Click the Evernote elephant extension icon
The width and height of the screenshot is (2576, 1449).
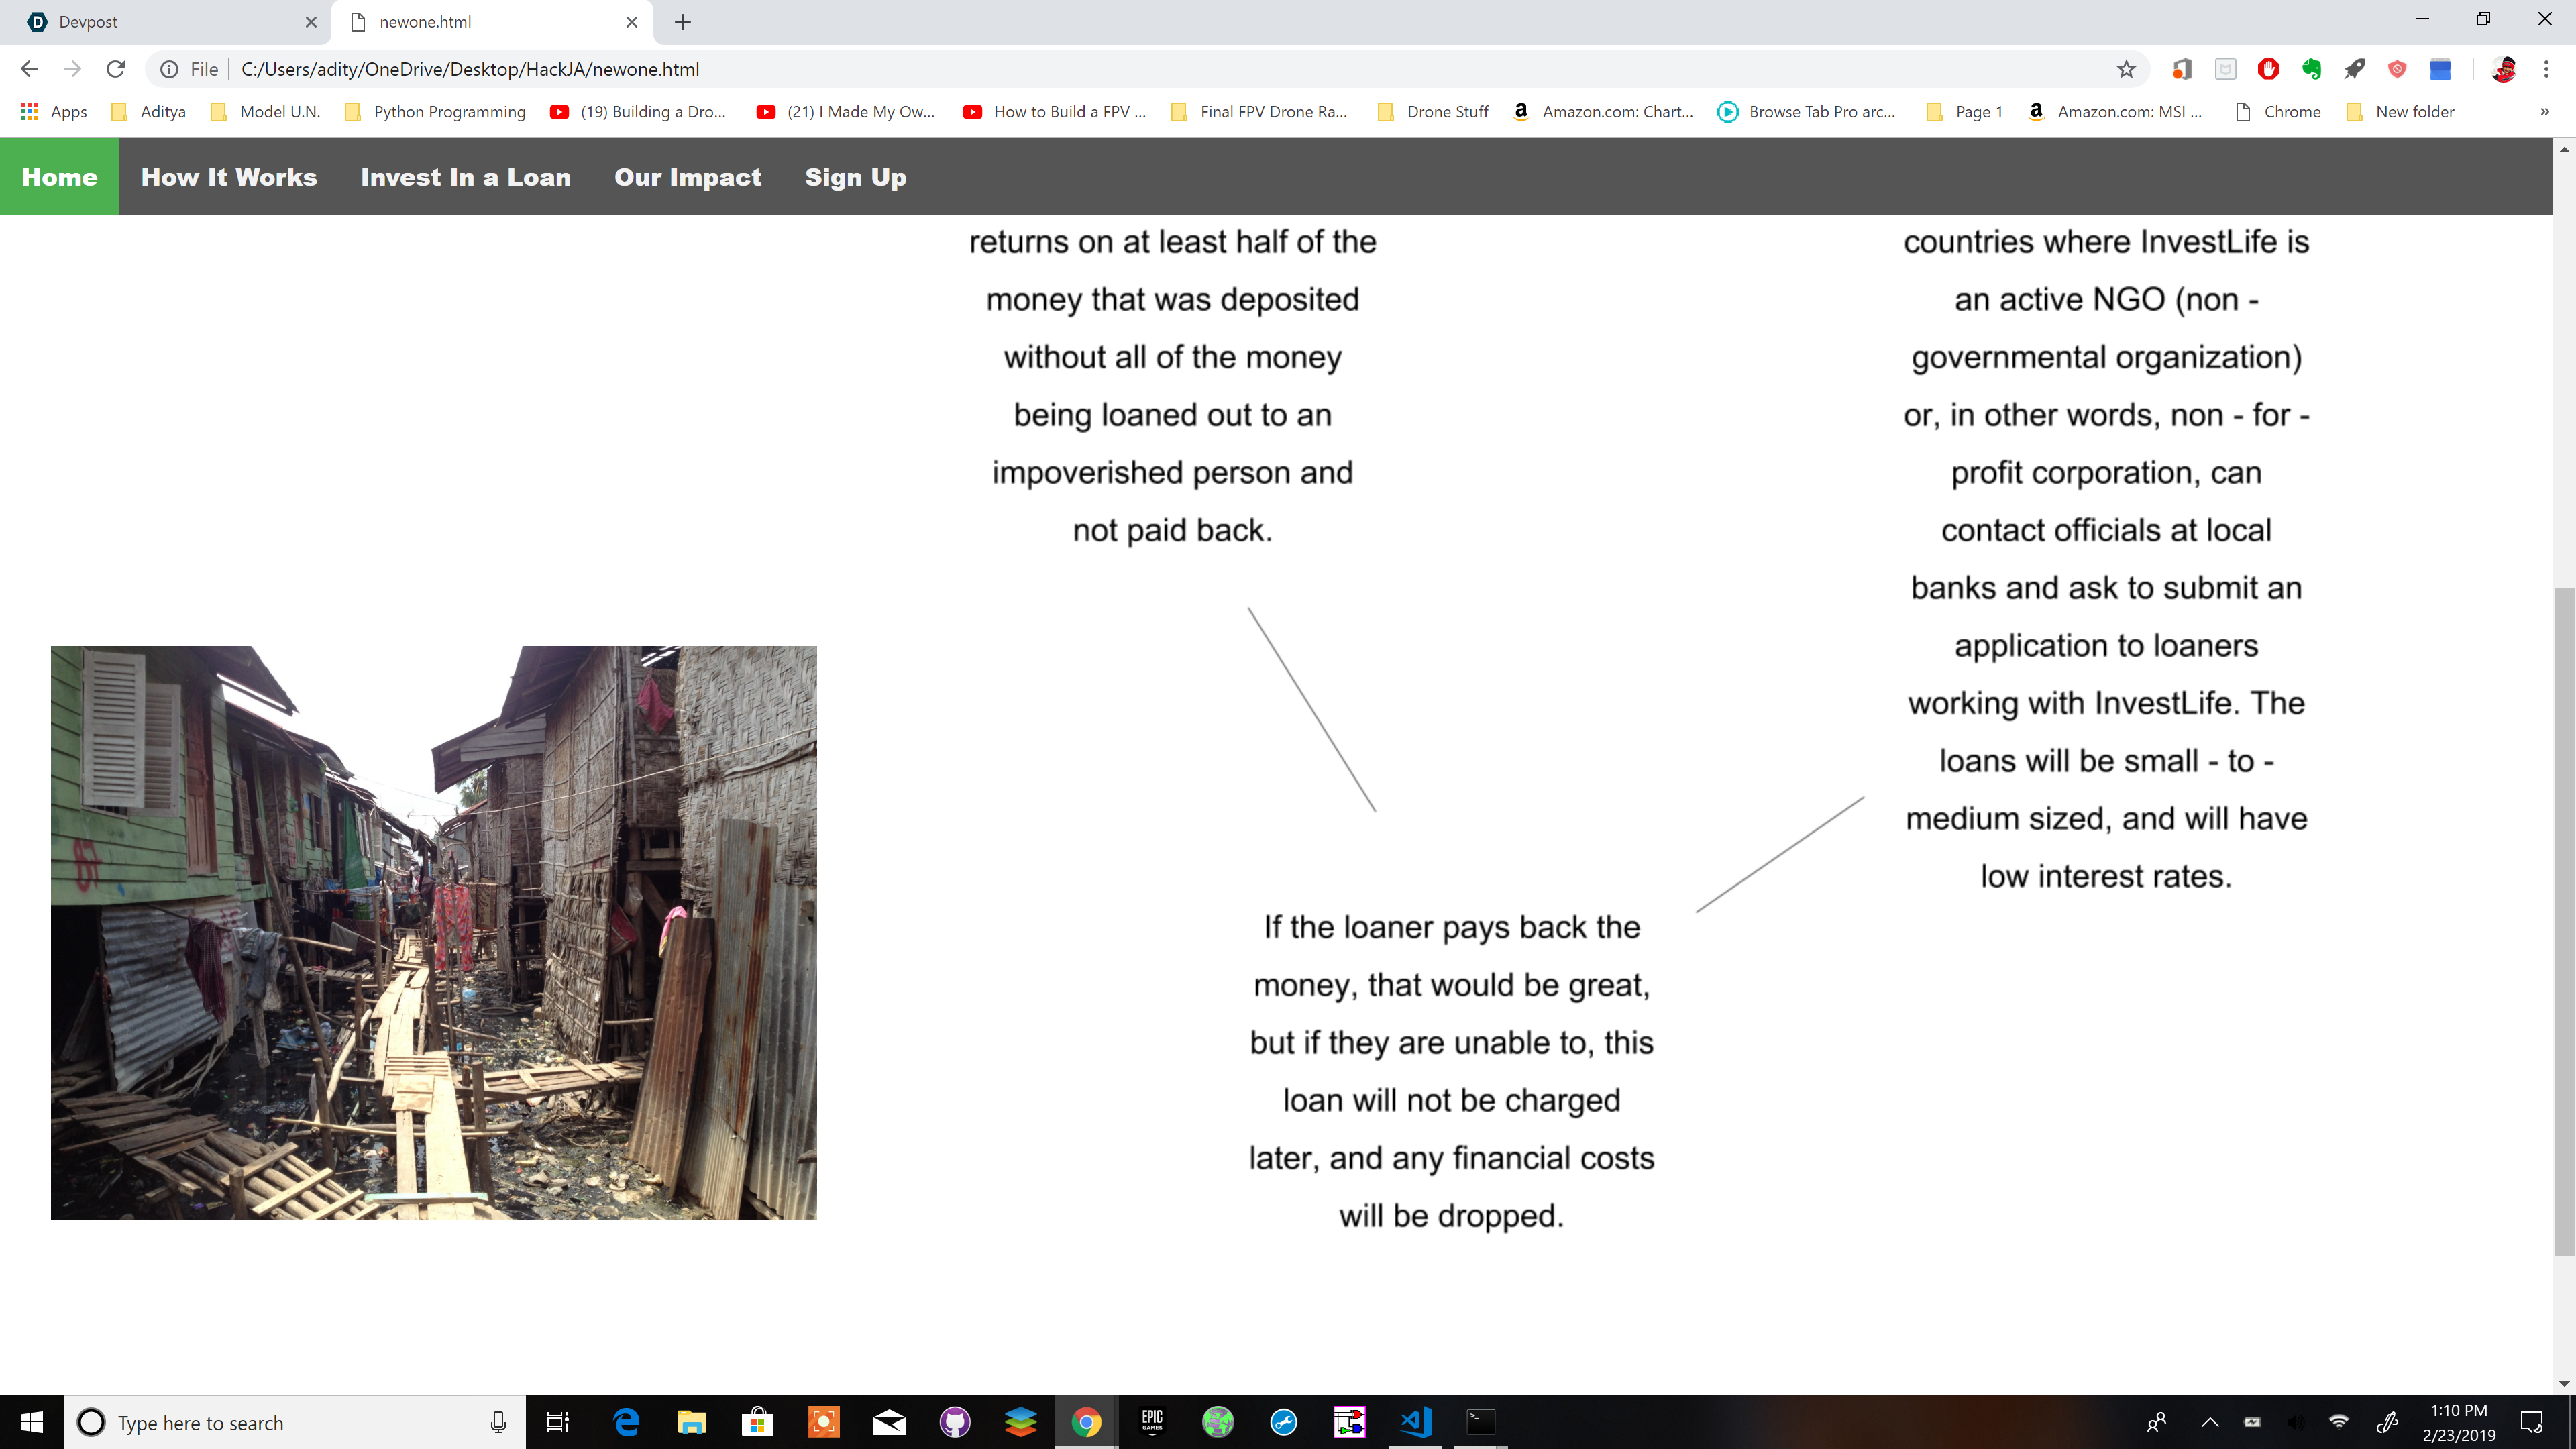point(2311,69)
